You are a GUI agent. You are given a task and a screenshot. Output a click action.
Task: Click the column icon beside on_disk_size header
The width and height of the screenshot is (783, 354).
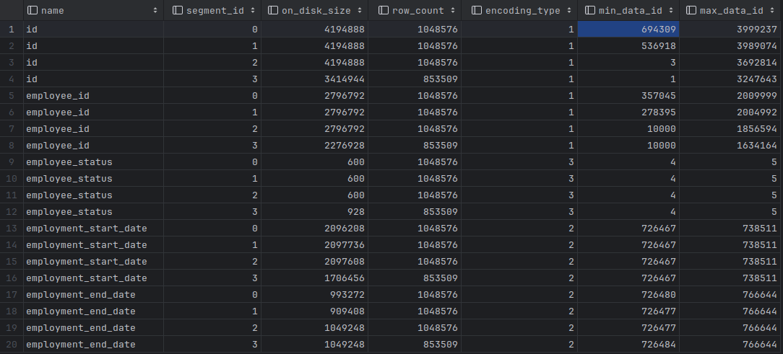click(x=272, y=10)
